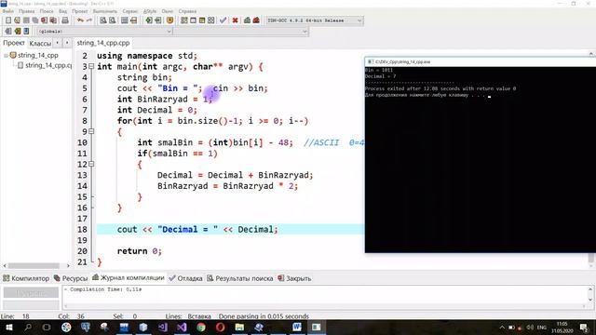Click the right tab-scroll arrow beside Классы

pos(67,43)
